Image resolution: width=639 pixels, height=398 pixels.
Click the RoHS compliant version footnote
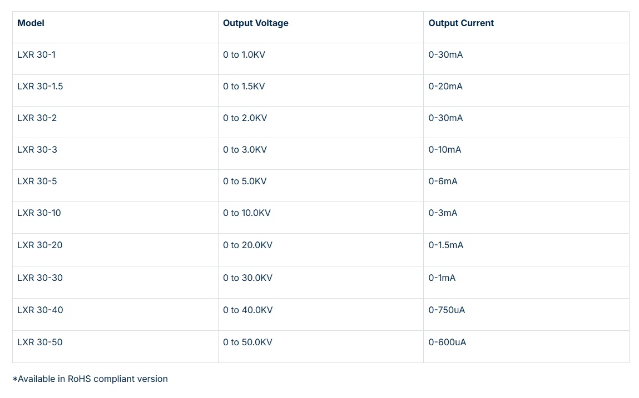(90, 379)
